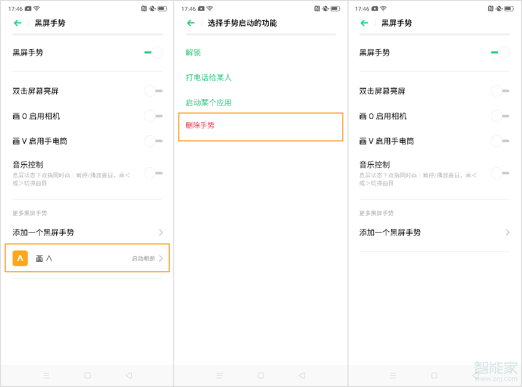This screenshot has height=387, width=522.
Task: Click the green back arrow on 黑屏手势 page
Action: pyautogui.click(x=17, y=23)
